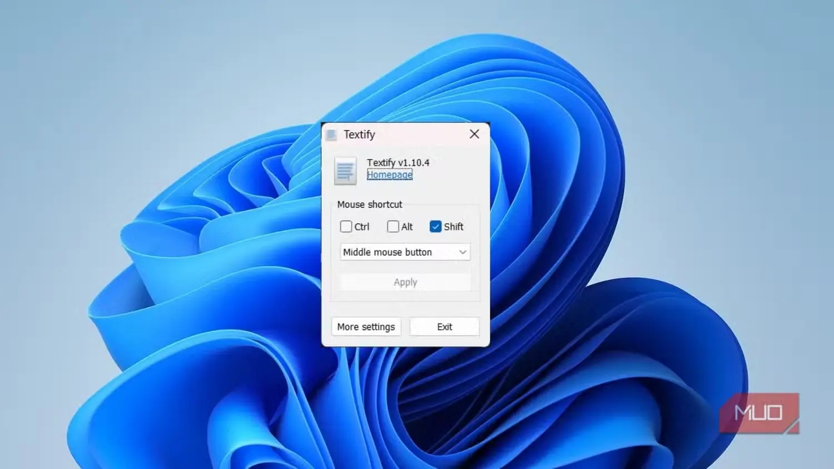Screen dimensions: 834x469
Task: Click the Textify v1.10.4 version text
Action: click(x=398, y=163)
